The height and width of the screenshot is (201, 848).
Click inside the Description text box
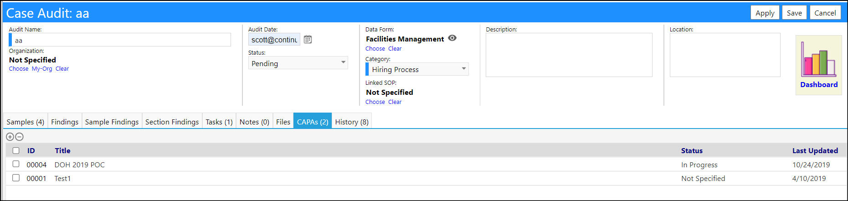(x=569, y=55)
